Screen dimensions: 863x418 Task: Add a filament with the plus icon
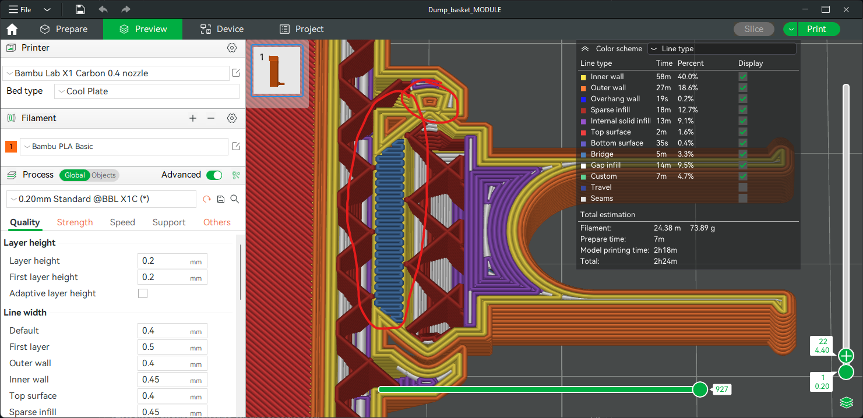point(193,118)
